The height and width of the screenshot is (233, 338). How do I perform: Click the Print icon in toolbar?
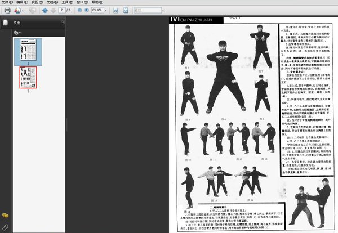[7, 10]
